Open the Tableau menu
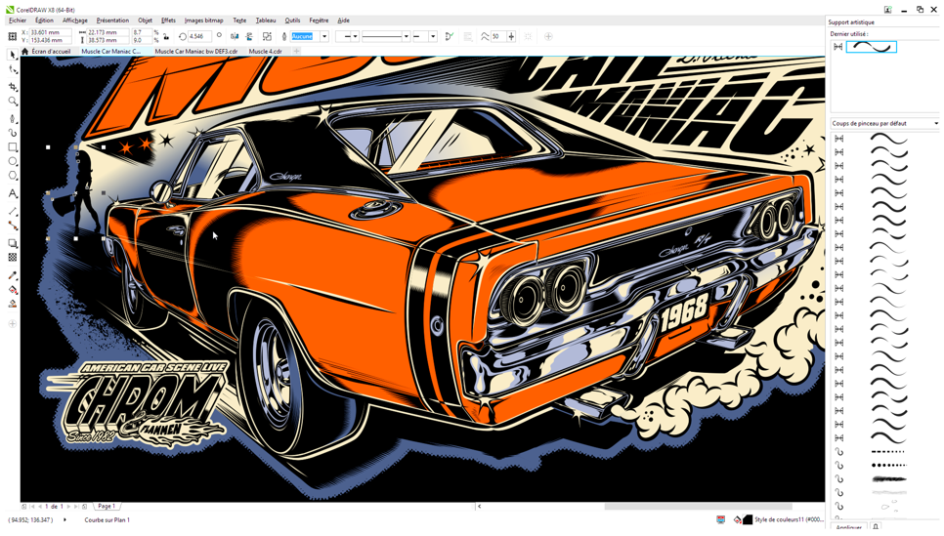 [x=266, y=21]
